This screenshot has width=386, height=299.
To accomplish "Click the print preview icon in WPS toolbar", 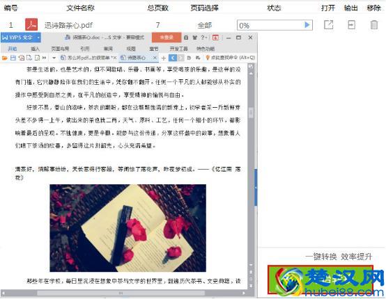I will coord(37,58).
